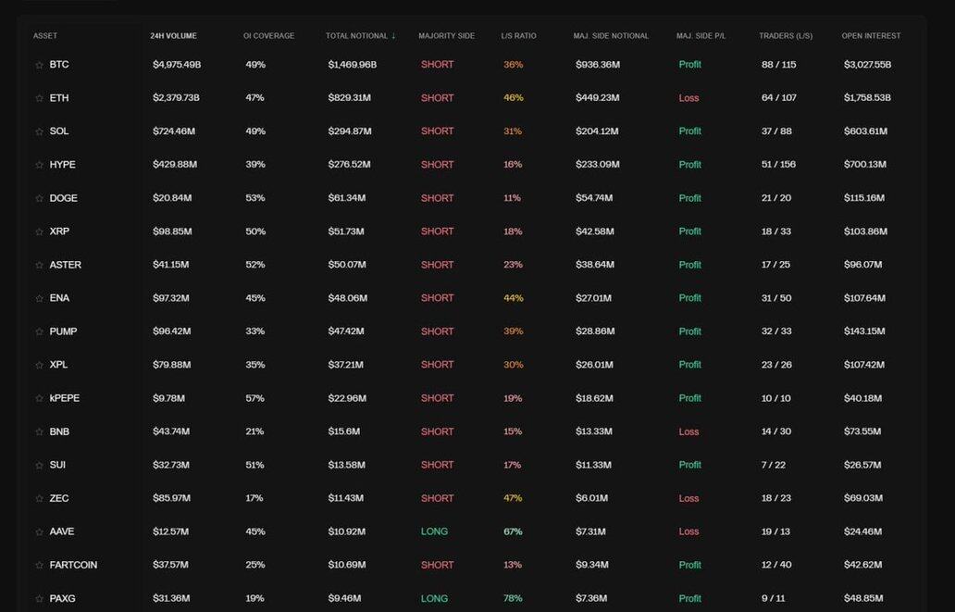The width and height of the screenshot is (955, 612).
Task: Sort table by 24H Volume header
Action: [x=173, y=36]
